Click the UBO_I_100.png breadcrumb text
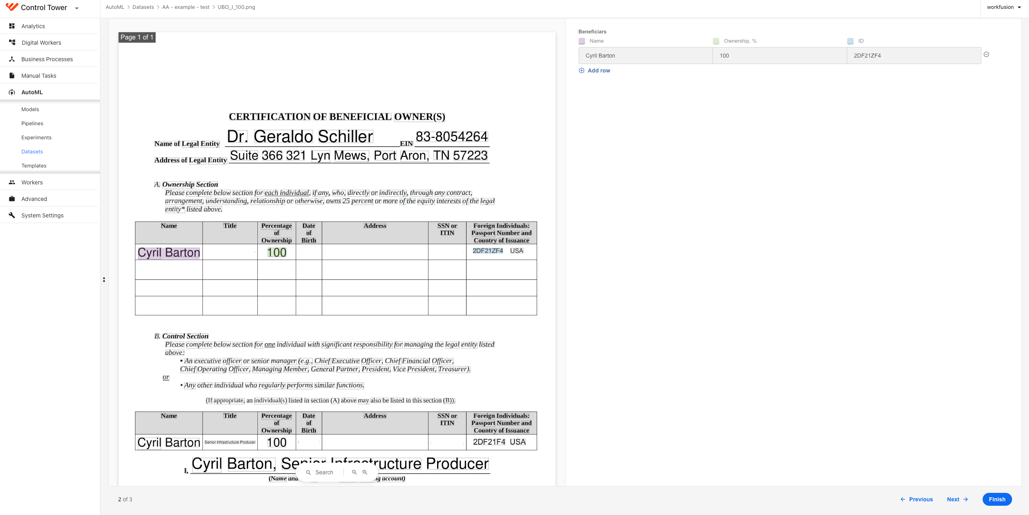Viewport: 1029px width, 515px height. tap(236, 7)
